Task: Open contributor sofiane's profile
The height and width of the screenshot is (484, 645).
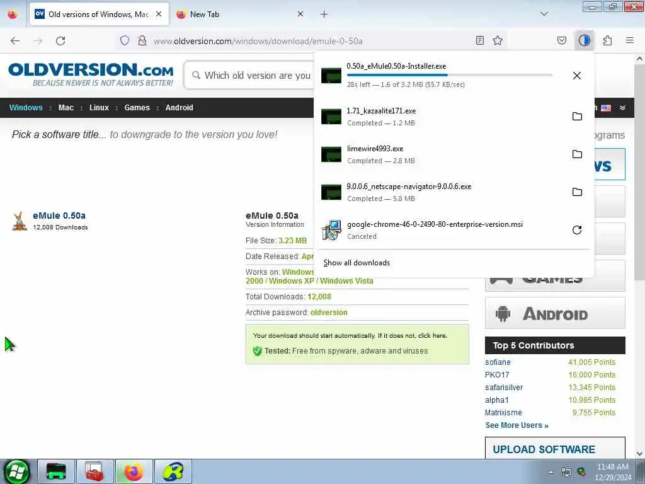Action: pos(498,362)
